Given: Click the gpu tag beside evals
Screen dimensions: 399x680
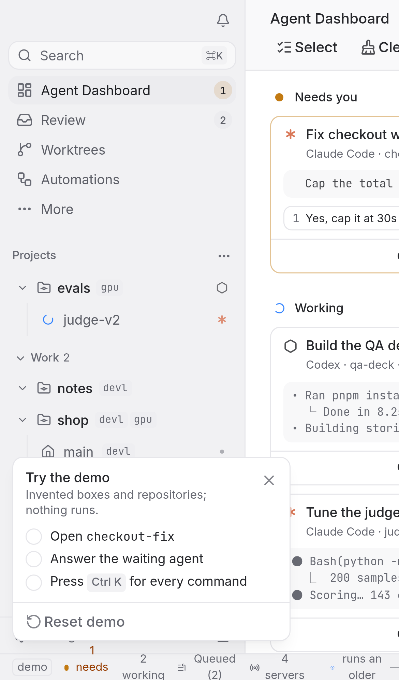Looking at the screenshot, I should click(x=110, y=288).
